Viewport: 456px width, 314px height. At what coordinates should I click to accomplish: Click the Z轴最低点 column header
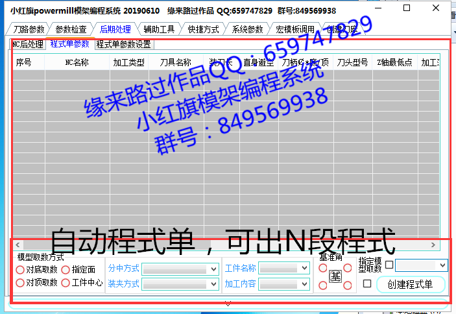point(394,62)
